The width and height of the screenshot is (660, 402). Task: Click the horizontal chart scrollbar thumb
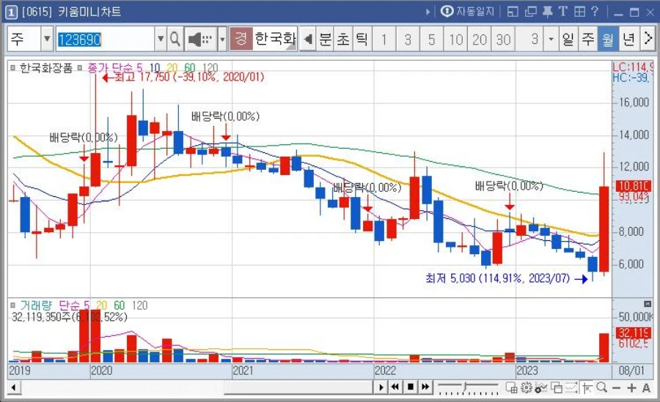point(298,387)
